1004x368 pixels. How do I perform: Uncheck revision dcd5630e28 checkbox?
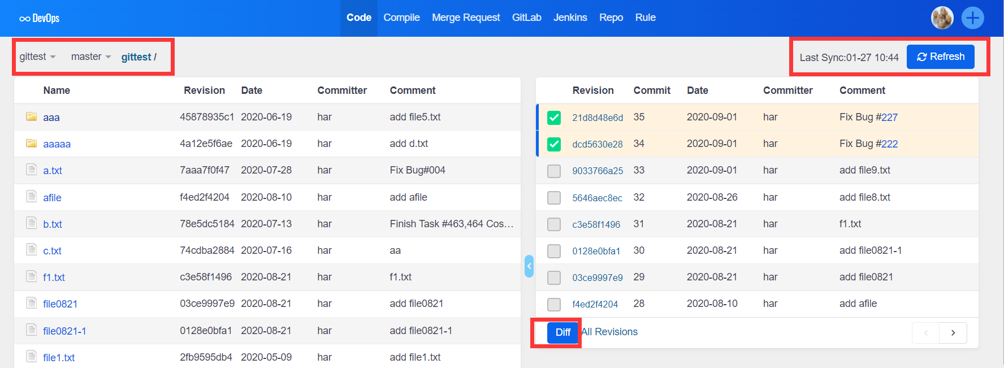tap(554, 144)
